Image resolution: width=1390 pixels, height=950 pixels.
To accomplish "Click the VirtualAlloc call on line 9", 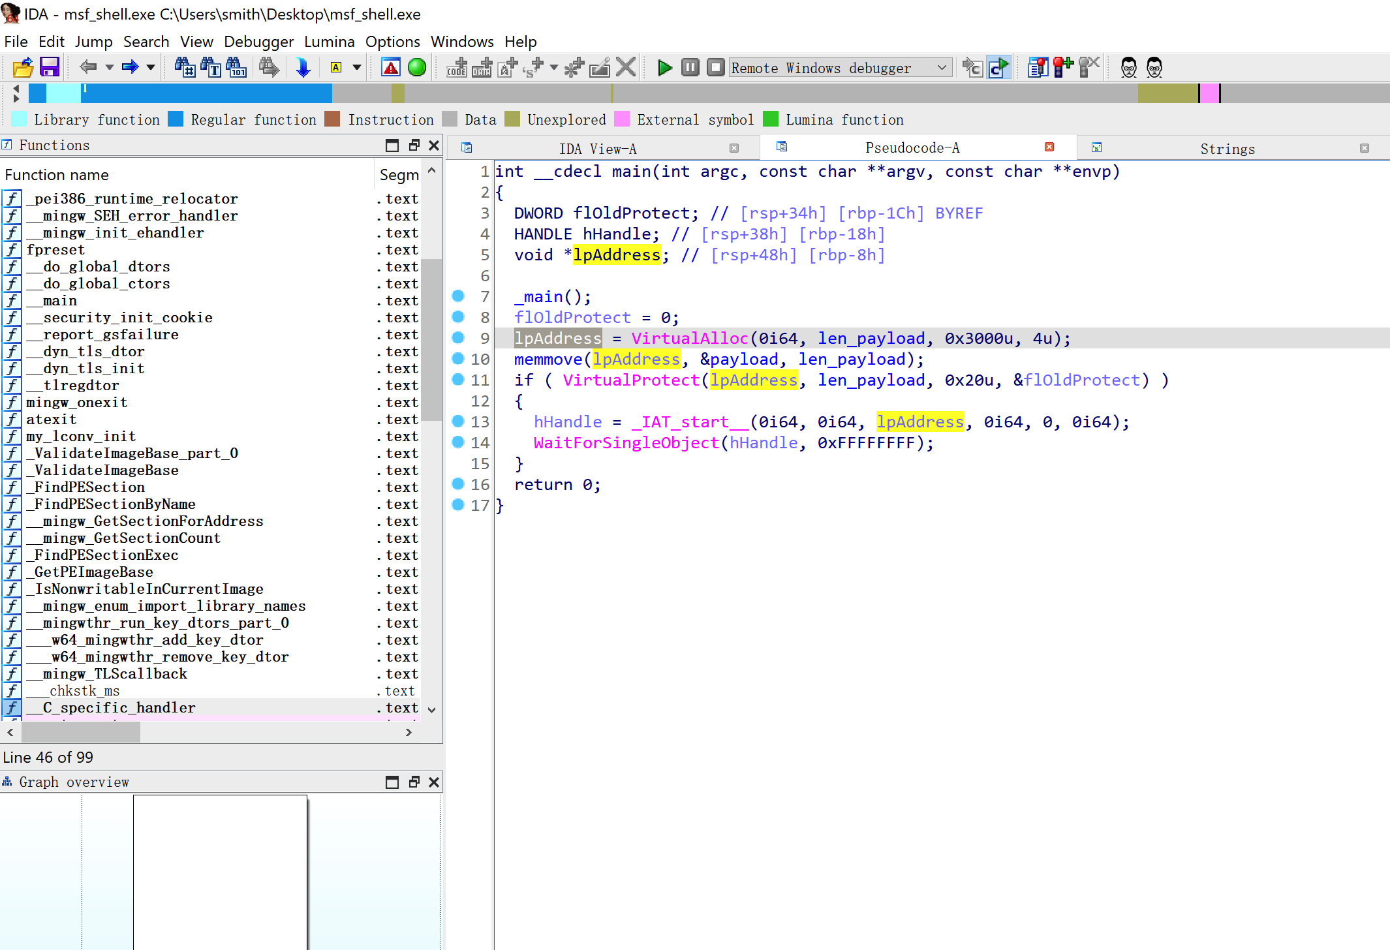I will point(689,338).
